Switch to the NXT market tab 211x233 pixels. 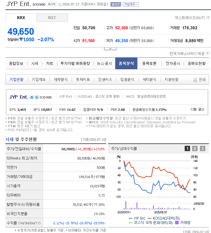pyautogui.click(x=52, y=18)
